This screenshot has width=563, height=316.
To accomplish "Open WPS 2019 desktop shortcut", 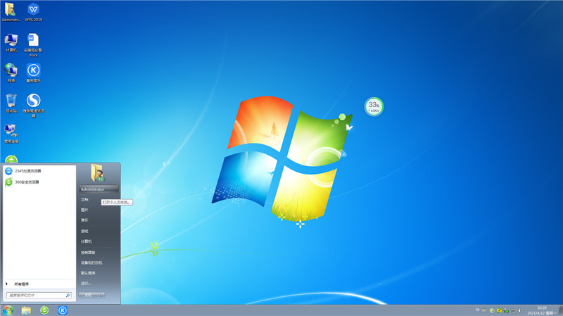I will pyautogui.click(x=33, y=10).
